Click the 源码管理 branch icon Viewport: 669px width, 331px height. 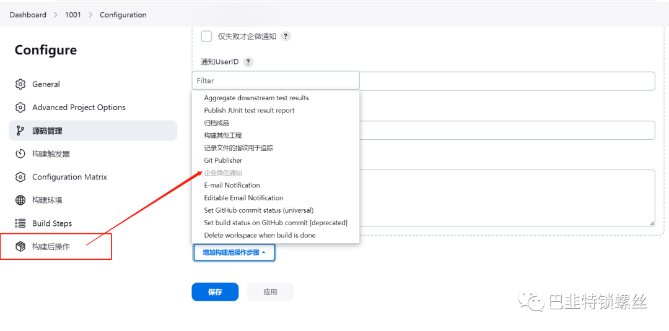pyautogui.click(x=20, y=131)
